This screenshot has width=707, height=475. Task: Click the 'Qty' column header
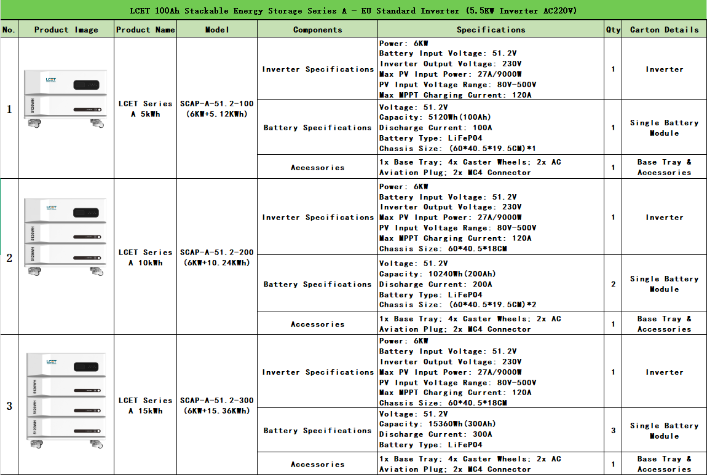(x=613, y=29)
